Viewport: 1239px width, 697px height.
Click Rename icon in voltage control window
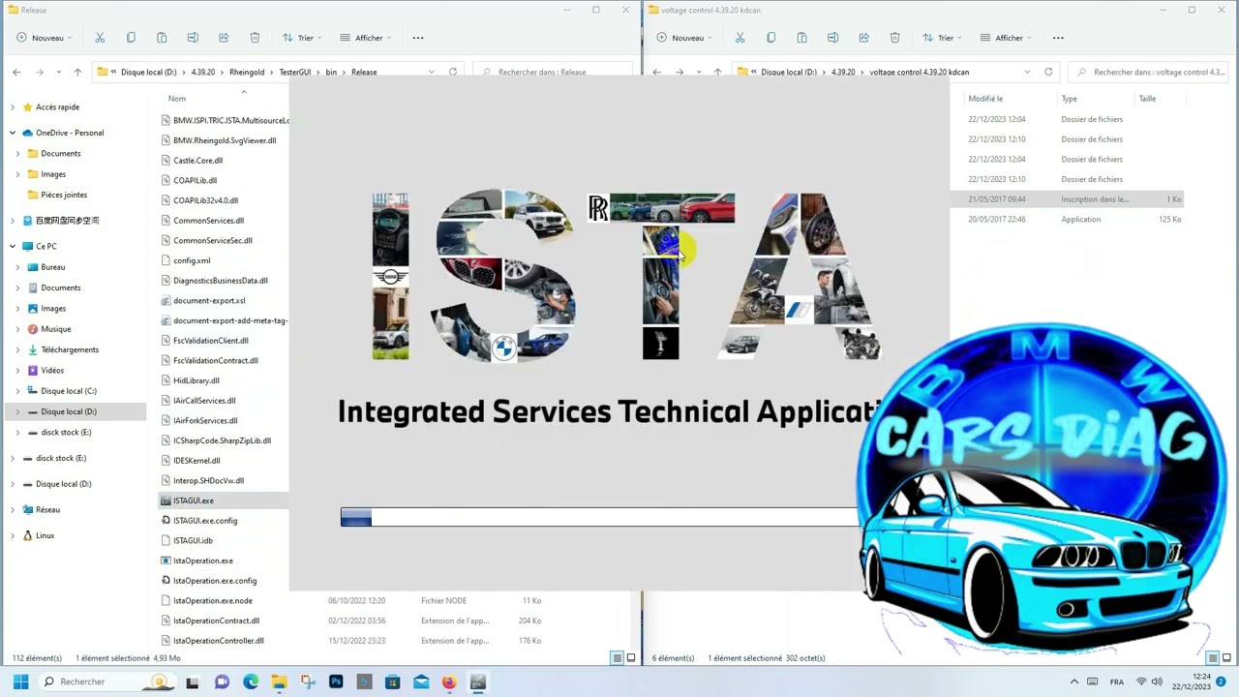[x=832, y=38]
